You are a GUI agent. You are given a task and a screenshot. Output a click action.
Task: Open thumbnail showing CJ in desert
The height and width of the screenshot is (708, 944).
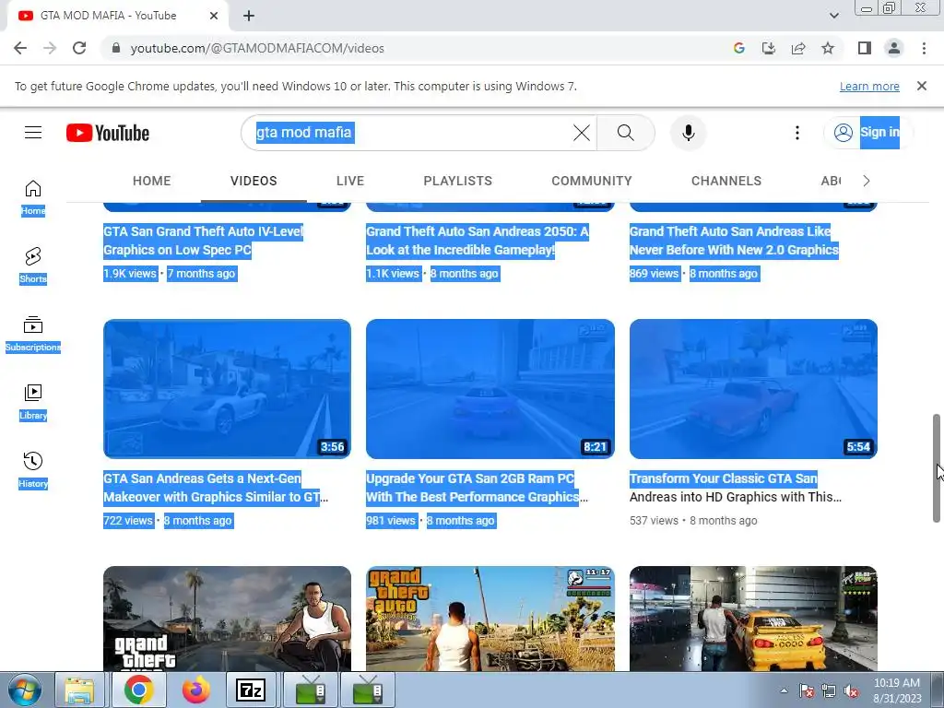coord(490,619)
